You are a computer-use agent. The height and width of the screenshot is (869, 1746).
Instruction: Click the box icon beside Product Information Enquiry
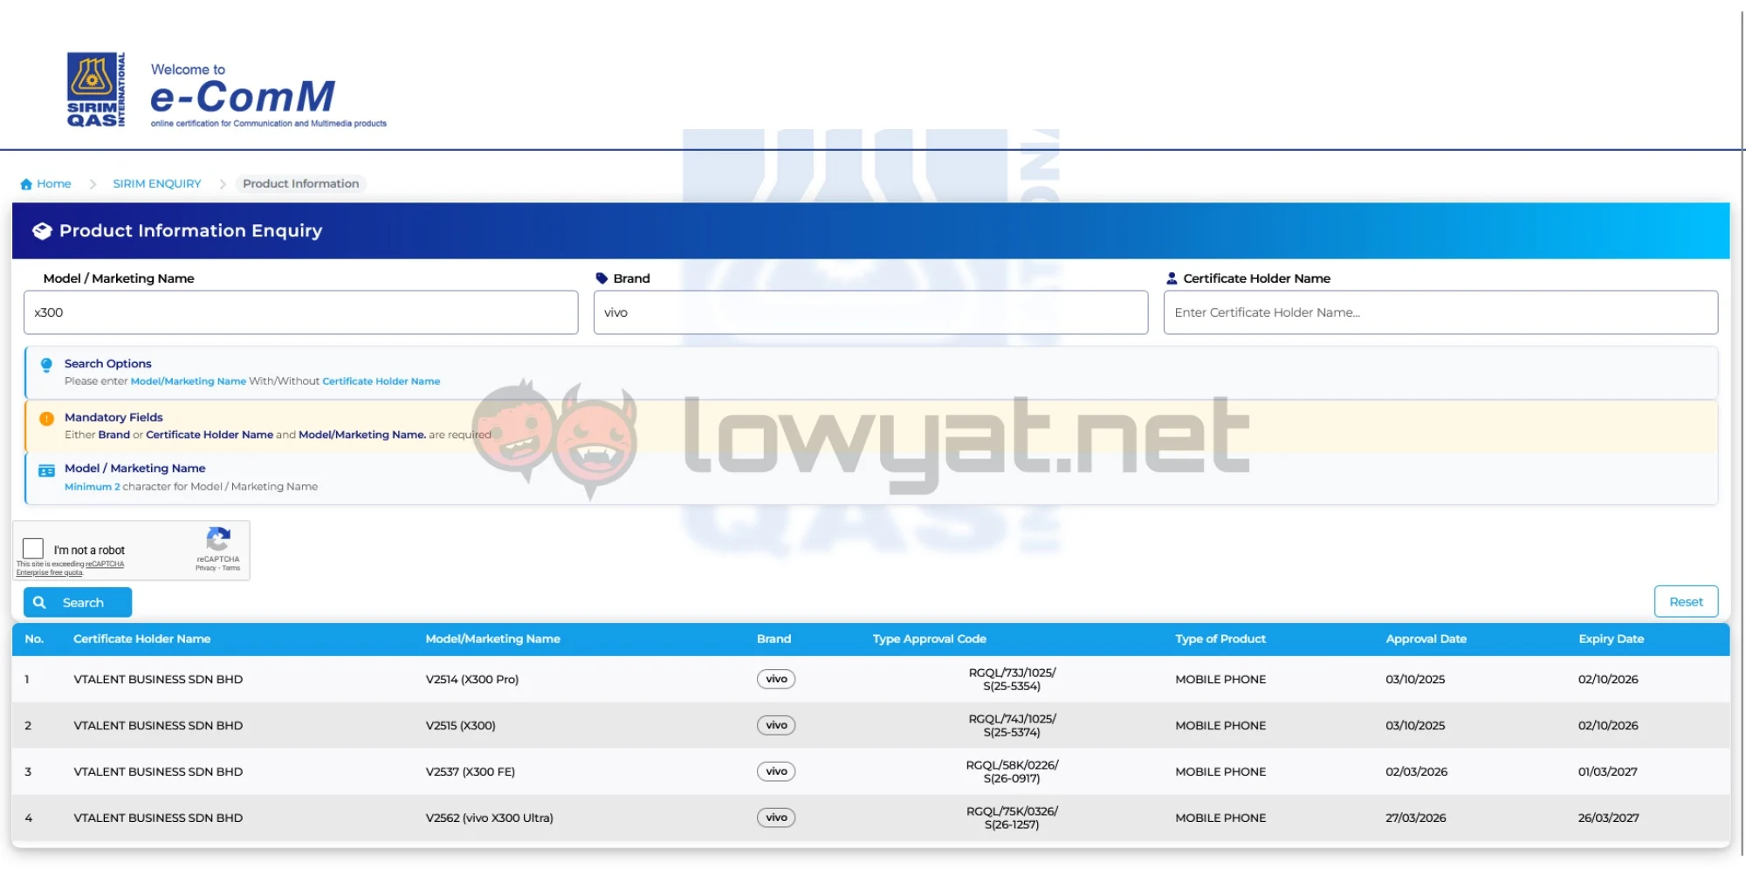(x=42, y=231)
